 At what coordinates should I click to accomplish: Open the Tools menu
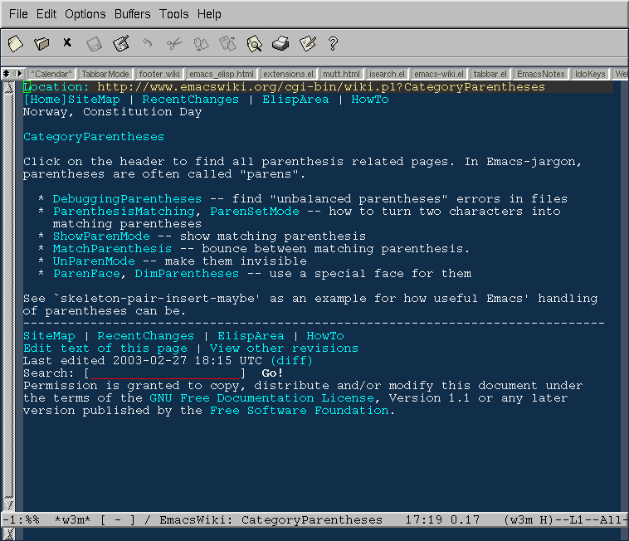point(174,14)
